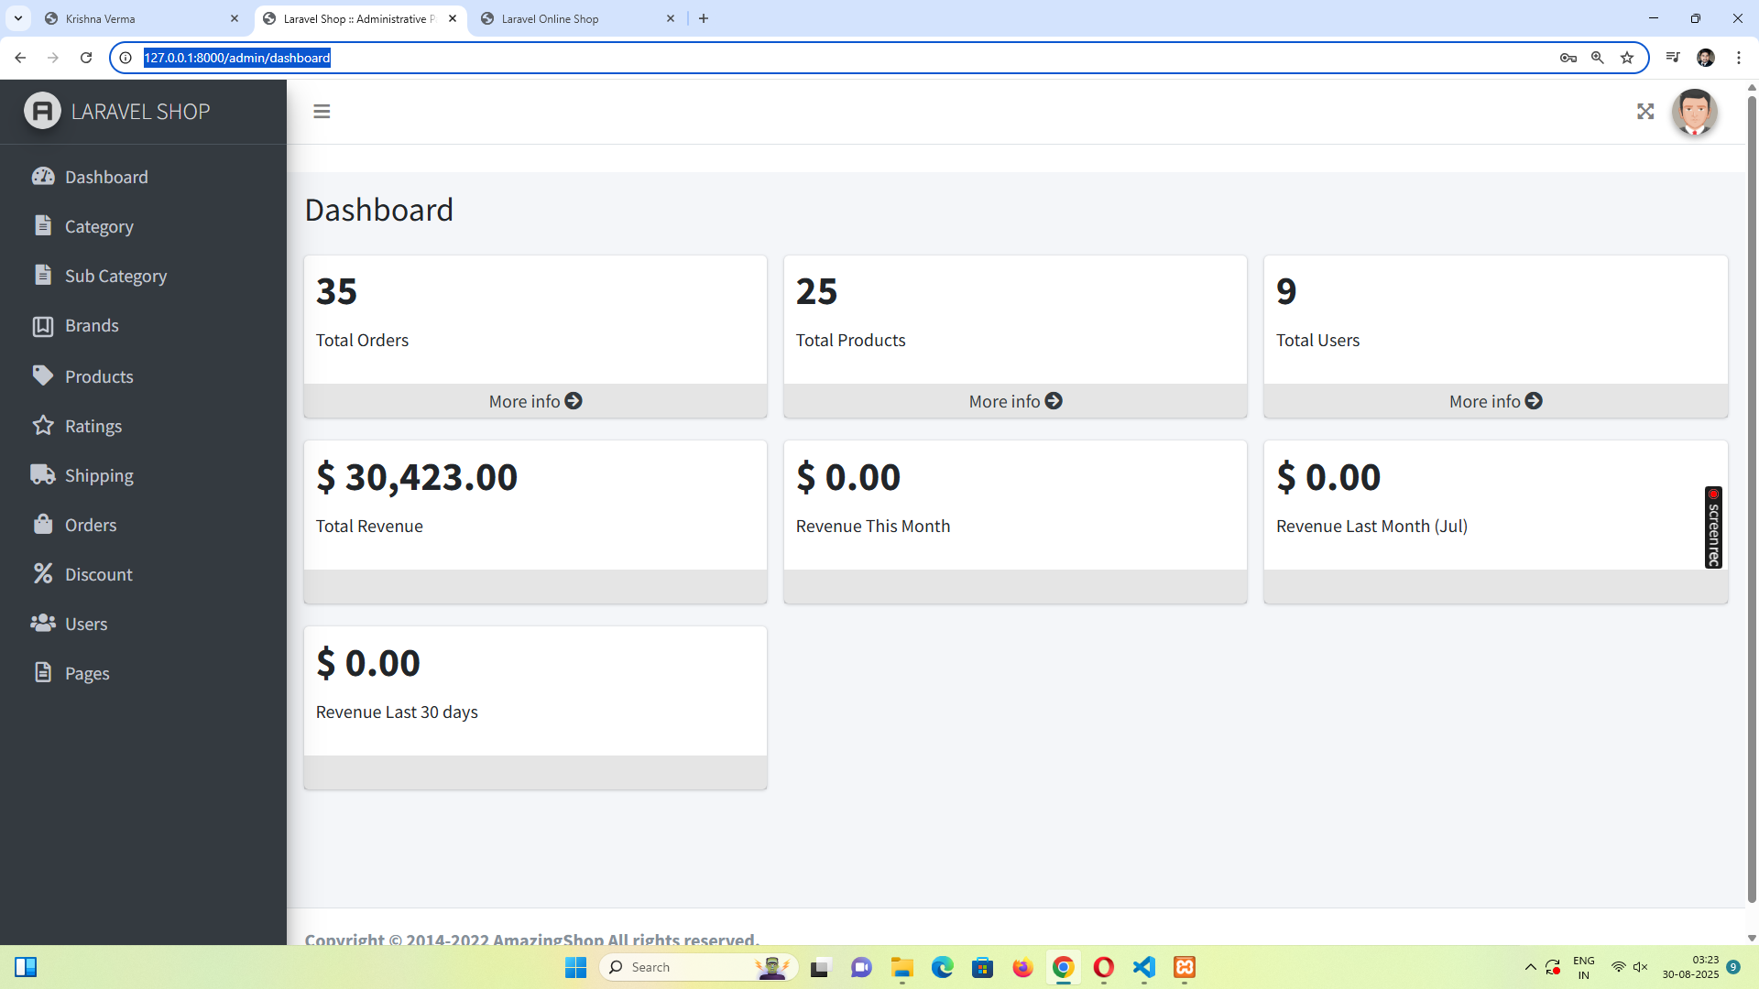This screenshot has height=989, width=1759.
Task: Click the Laravel Shop logo icon
Action: 42,111
